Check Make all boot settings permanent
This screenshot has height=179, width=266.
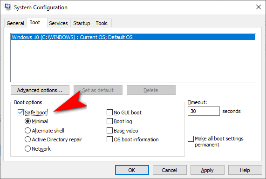(x=191, y=139)
